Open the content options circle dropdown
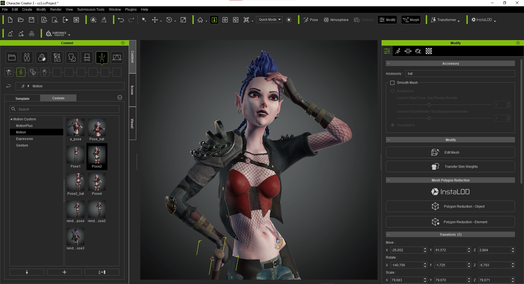 point(120,97)
